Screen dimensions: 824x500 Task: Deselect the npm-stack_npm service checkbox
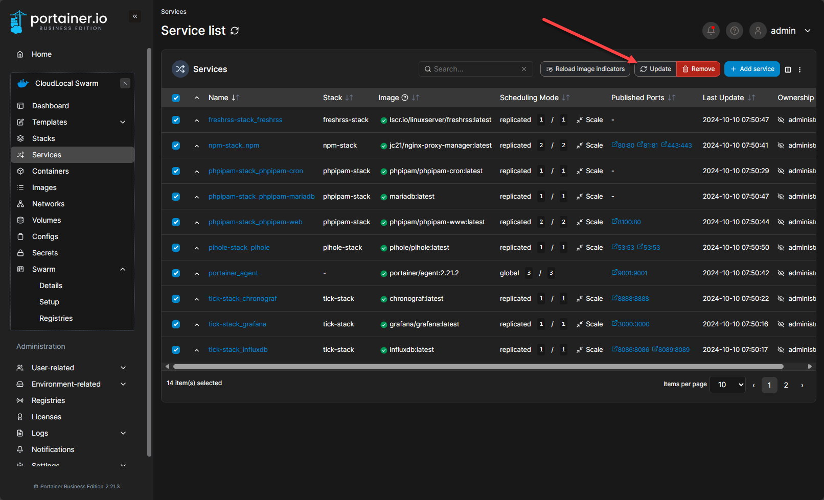tap(176, 146)
